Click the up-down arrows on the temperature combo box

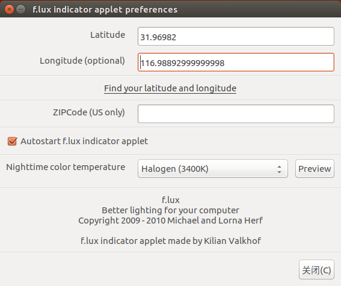tap(279, 169)
